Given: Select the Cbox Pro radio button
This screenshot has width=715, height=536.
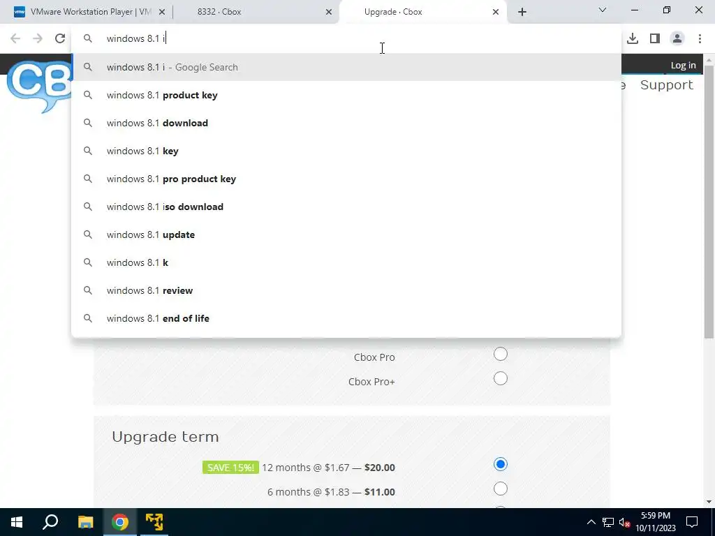Looking at the screenshot, I should (x=500, y=354).
